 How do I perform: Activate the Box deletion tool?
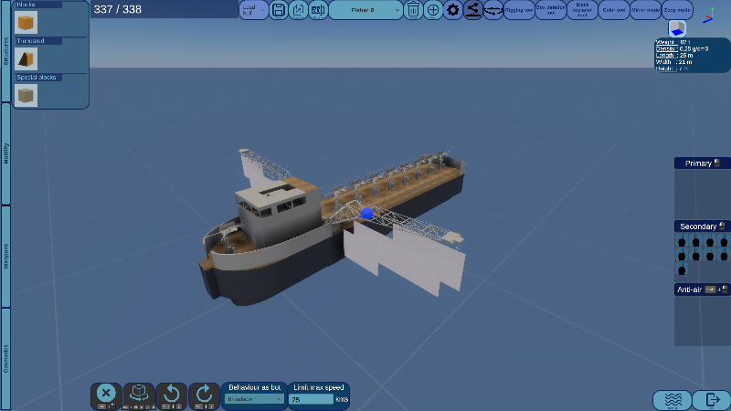click(x=551, y=10)
